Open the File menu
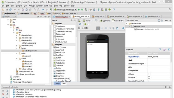Image resolution: width=174 pixels, height=98 pixels. [x=3, y=6]
